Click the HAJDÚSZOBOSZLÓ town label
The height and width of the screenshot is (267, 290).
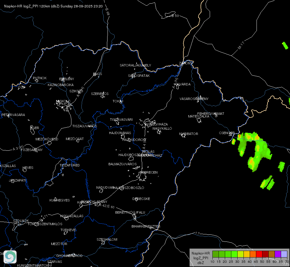(x=129, y=188)
